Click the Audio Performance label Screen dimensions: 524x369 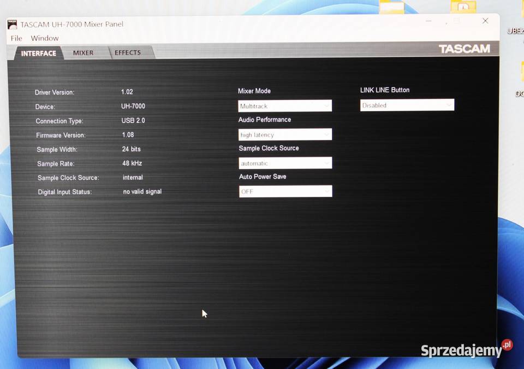tap(265, 120)
